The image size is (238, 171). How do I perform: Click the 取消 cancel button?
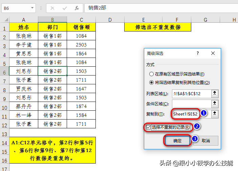point(206,141)
